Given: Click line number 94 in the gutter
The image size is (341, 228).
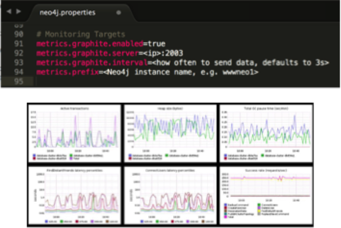Looking at the screenshot, I should pyautogui.click(x=18, y=72).
